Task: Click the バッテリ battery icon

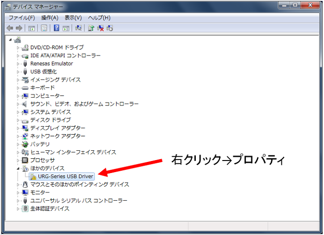Action: pyautogui.click(x=25, y=144)
